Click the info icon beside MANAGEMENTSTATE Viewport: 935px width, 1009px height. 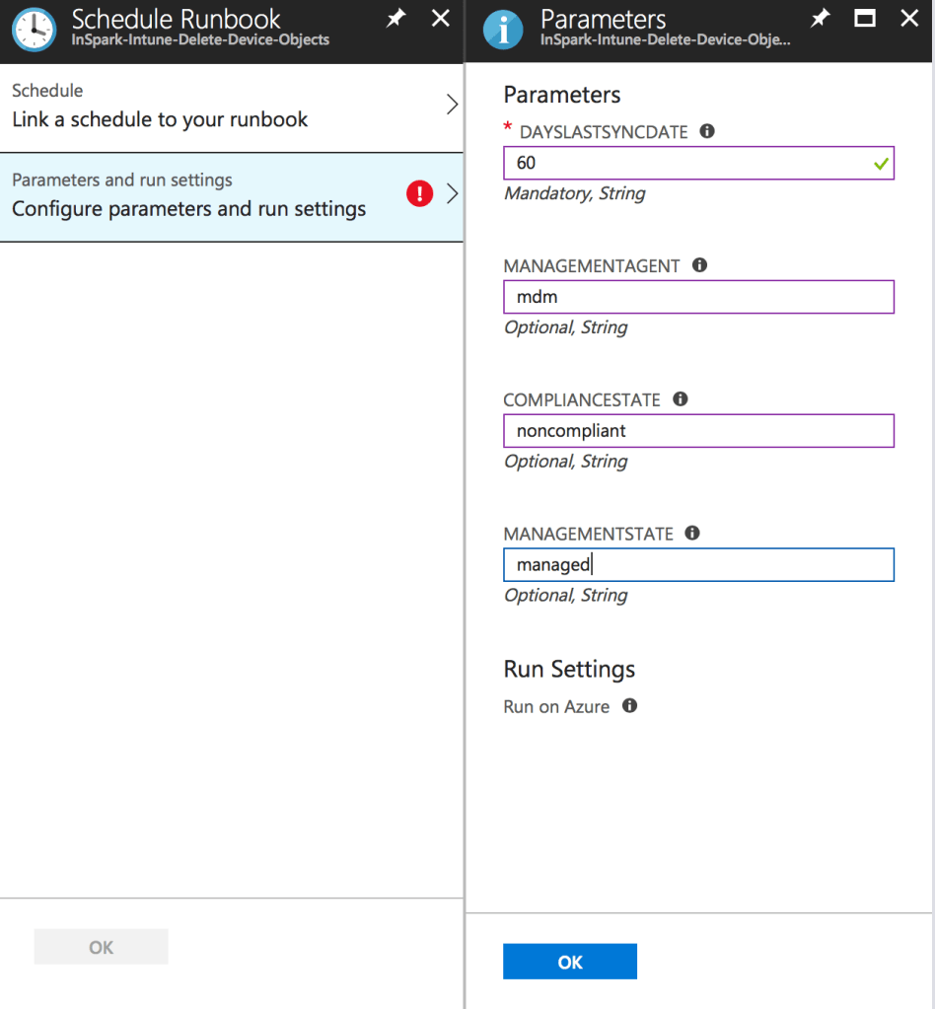click(690, 533)
